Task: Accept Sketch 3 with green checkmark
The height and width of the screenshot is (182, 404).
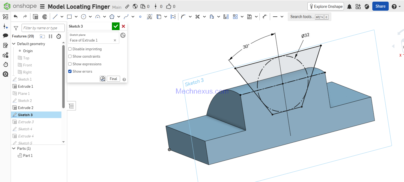Action: 116,26
